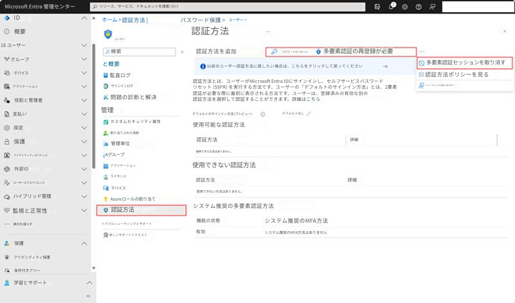The height and width of the screenshot is (303, 515).
Task: Click the 監査ログ icon in user menu
Action: click(106, 75)
